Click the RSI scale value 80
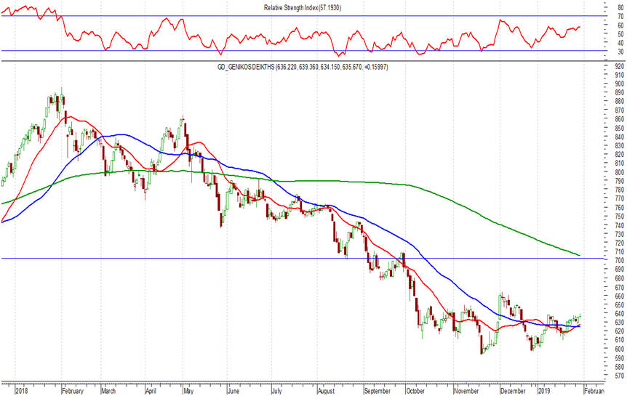This screenshot has height=396, width=627. tap(621, 7)
